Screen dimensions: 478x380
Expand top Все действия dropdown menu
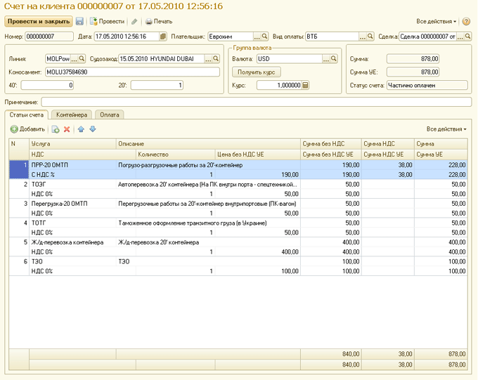(437, 21)
